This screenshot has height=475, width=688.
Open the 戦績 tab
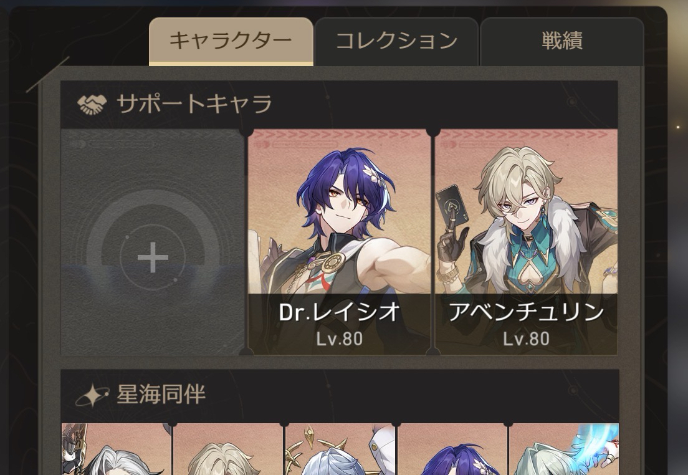pyautogui.click(x=561, y=41)
